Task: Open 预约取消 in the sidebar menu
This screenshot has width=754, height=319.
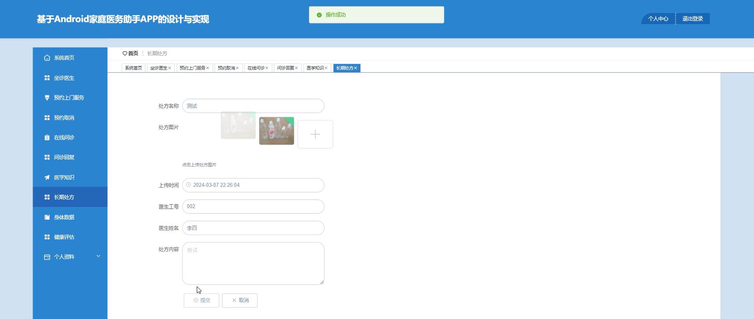Action: click(70, 118)
